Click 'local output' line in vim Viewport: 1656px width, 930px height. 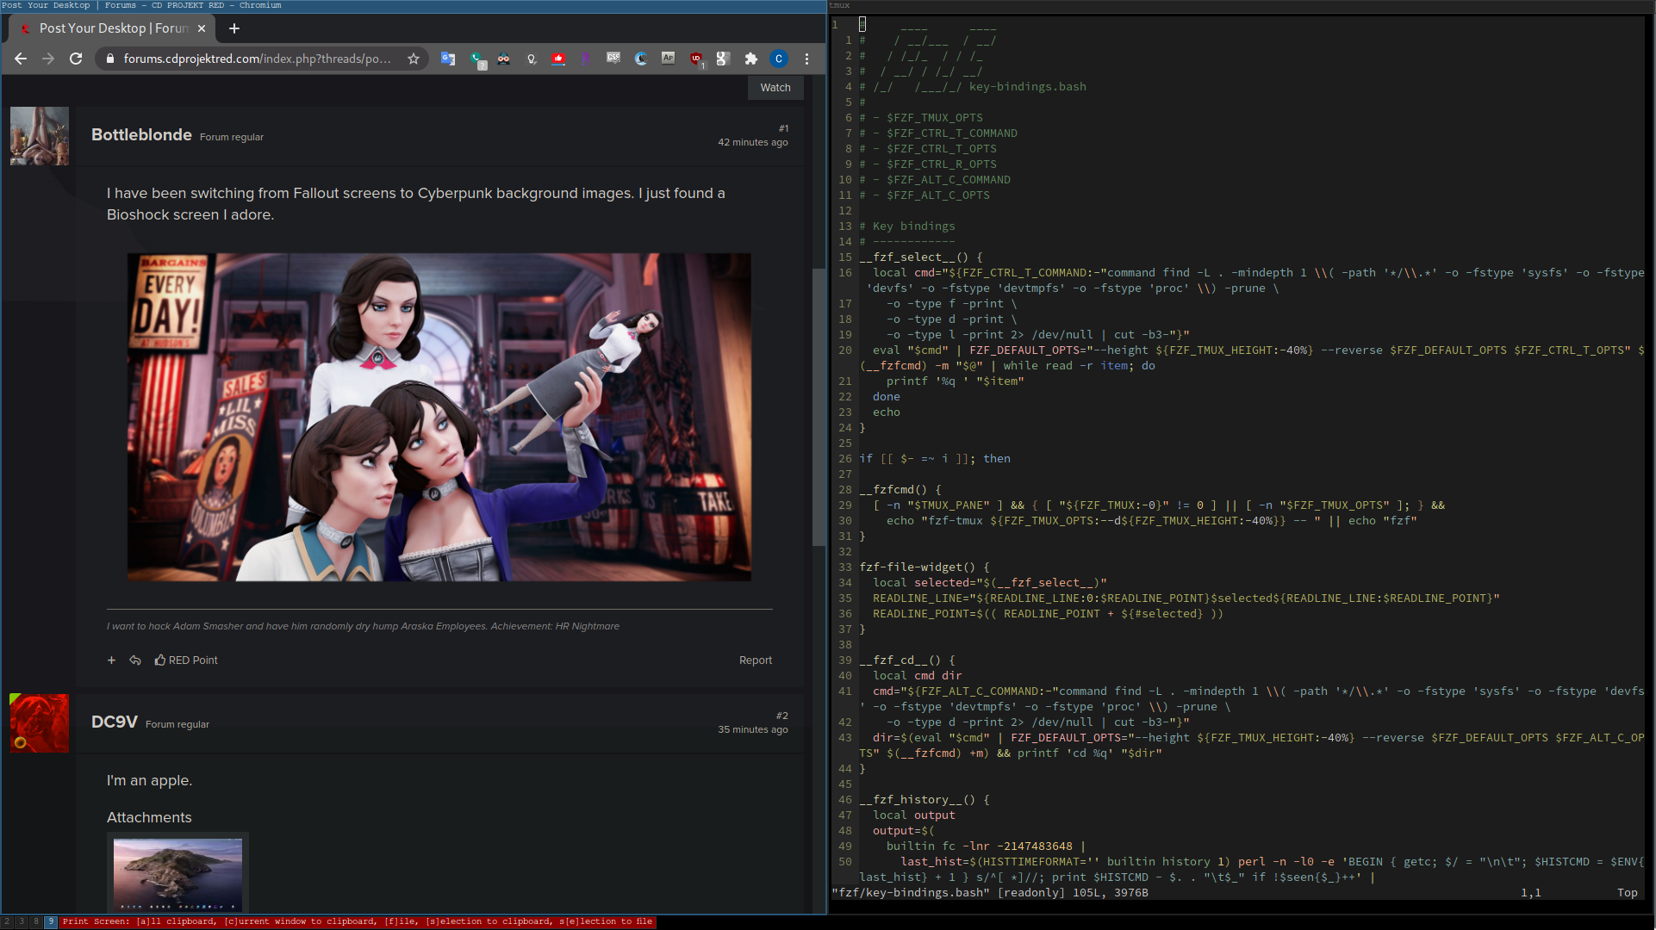(x=914, y=815)
